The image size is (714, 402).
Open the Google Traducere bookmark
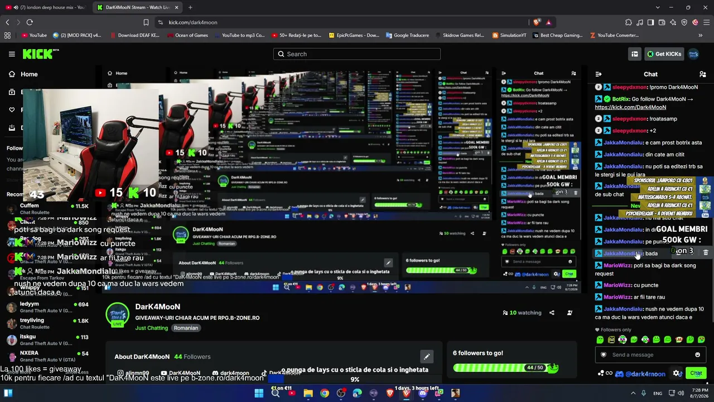point(407,35)
